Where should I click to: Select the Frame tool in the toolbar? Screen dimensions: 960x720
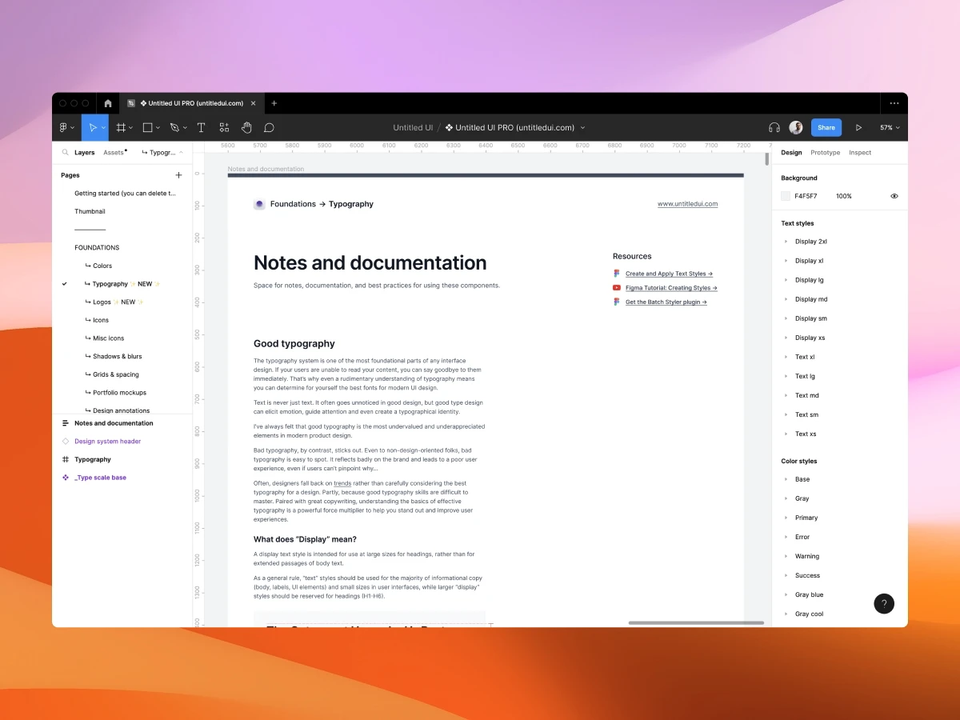tap(122, 127)
